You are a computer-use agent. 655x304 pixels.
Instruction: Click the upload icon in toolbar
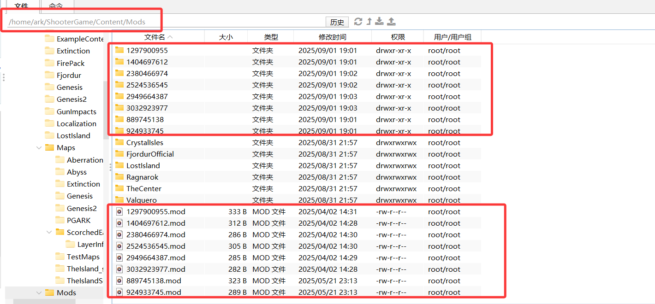[391, 22]
